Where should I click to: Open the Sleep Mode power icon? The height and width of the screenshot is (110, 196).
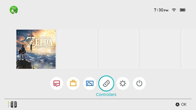[x=139, y=83]
